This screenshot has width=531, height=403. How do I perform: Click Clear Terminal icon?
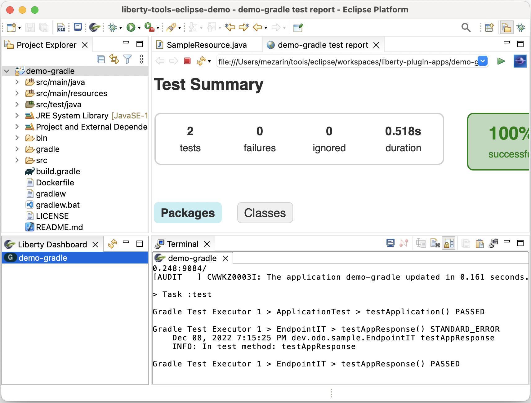point(435,243)
